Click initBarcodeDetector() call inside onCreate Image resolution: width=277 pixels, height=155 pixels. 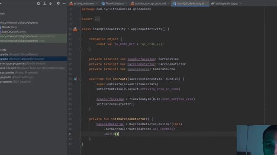pyautogui.click(x=116, y=104)
